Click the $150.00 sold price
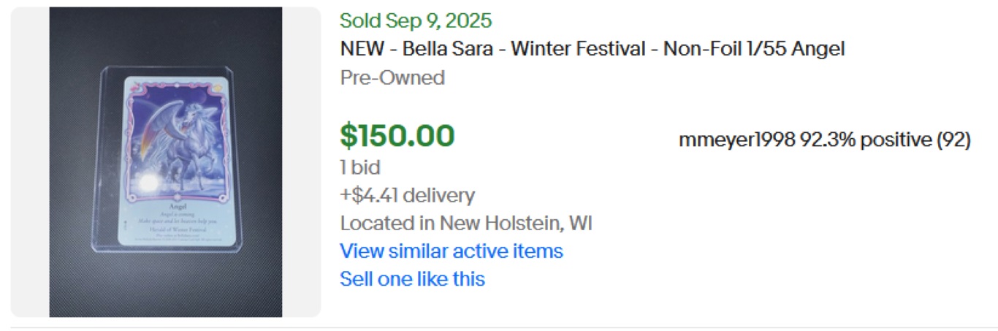The image size is (998, 331). [397, 136]
